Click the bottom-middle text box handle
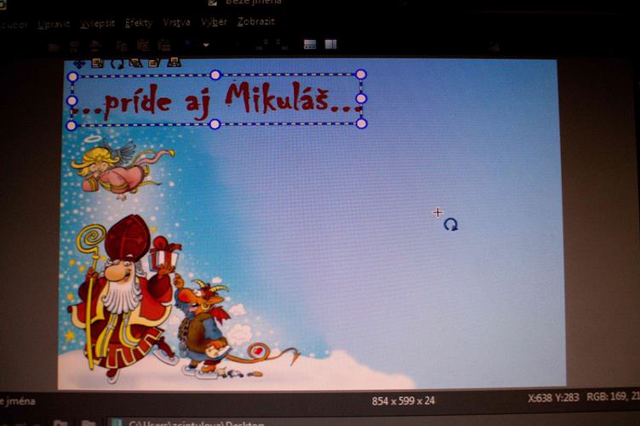 click(x=214, y=124)
